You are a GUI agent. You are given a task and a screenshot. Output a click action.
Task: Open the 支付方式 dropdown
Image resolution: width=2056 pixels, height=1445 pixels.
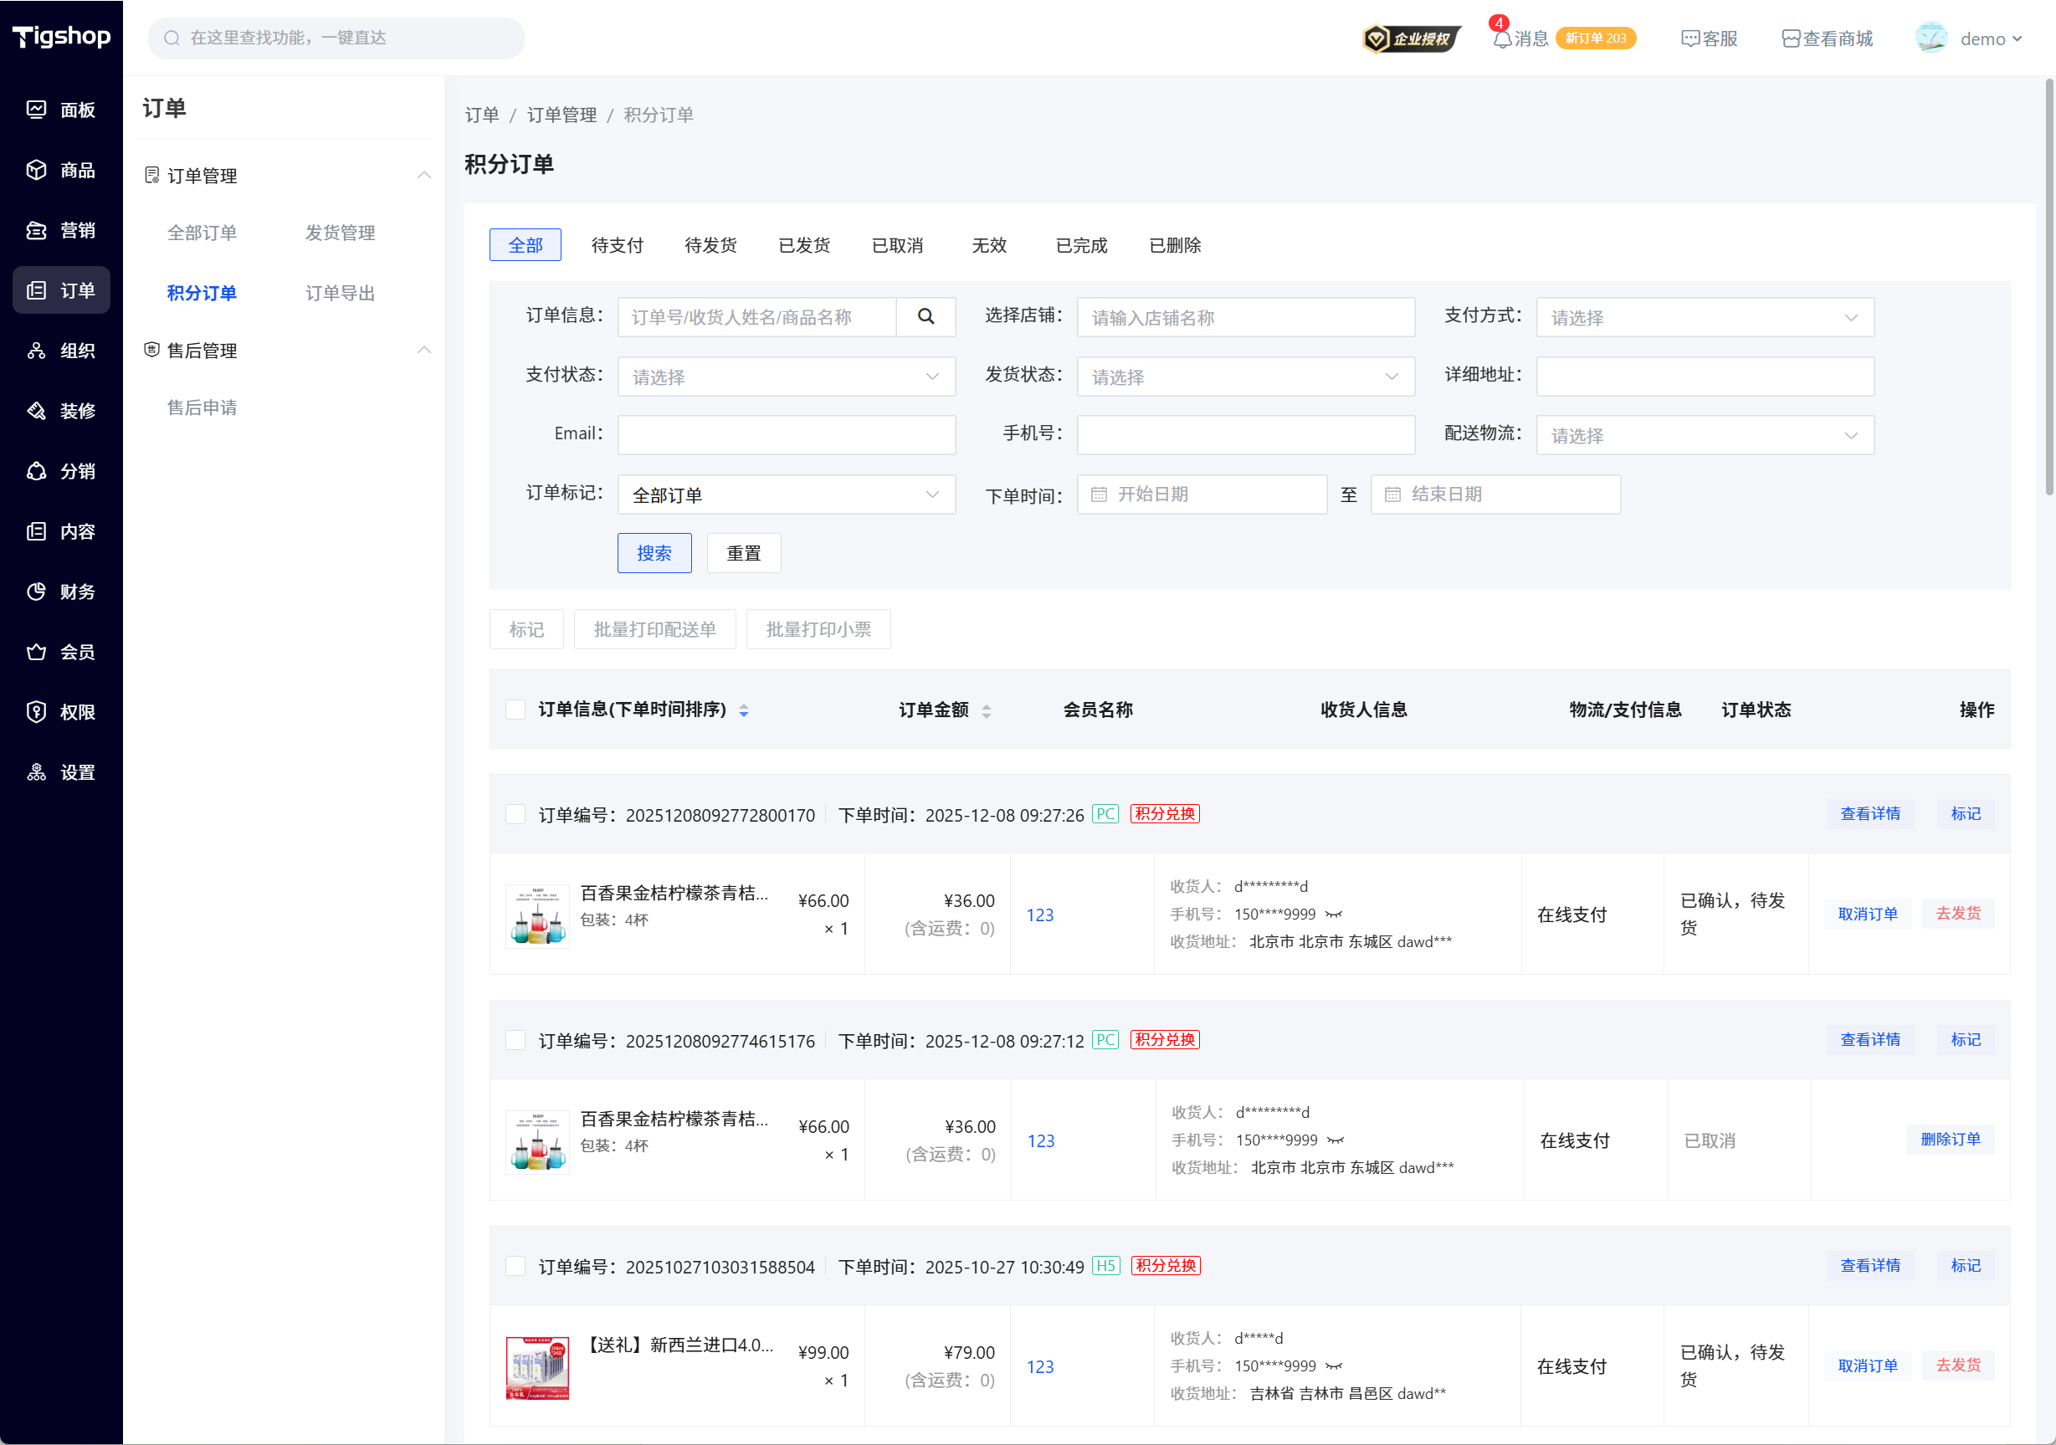pyautogui.click(x=1704, y=318)
